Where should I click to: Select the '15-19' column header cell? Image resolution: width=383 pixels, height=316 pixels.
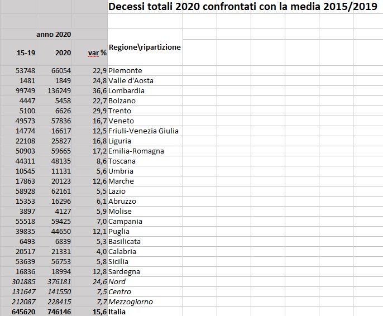(x=18, y=52)
